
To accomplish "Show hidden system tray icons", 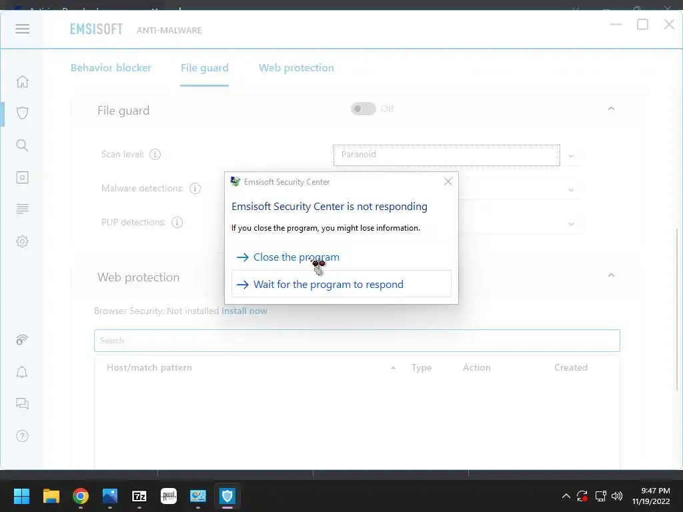I will tap(566, 496).
